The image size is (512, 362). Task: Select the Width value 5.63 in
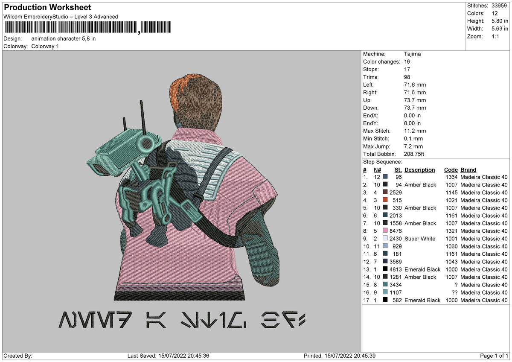point(500,29)
